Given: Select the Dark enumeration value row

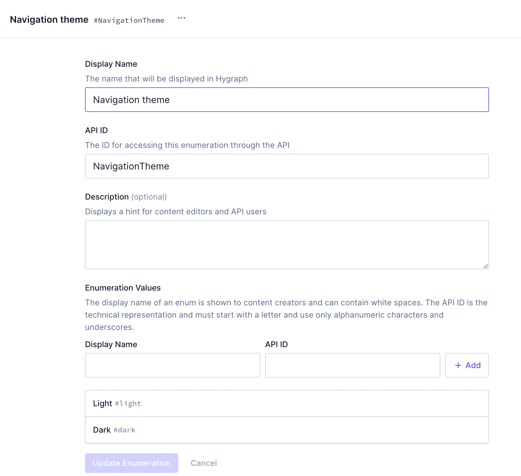Looking at the screenshot, I should [x=286, y=430].
